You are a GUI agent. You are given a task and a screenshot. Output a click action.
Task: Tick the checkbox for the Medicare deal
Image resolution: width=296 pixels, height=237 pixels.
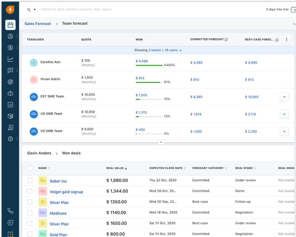(x=30, y=213)
